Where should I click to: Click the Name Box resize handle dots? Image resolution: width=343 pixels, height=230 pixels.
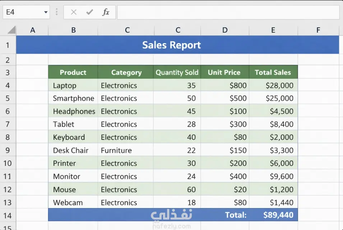point(56,12)
